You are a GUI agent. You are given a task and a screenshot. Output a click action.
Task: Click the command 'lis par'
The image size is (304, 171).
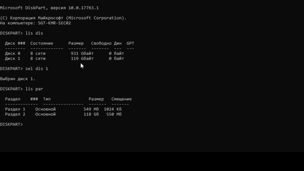tap(34, 89)
